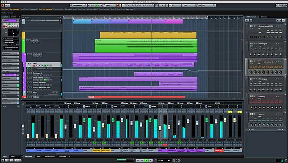Open the Touch automation mode dropdown
288x163 pixels.
coord(110,5)
